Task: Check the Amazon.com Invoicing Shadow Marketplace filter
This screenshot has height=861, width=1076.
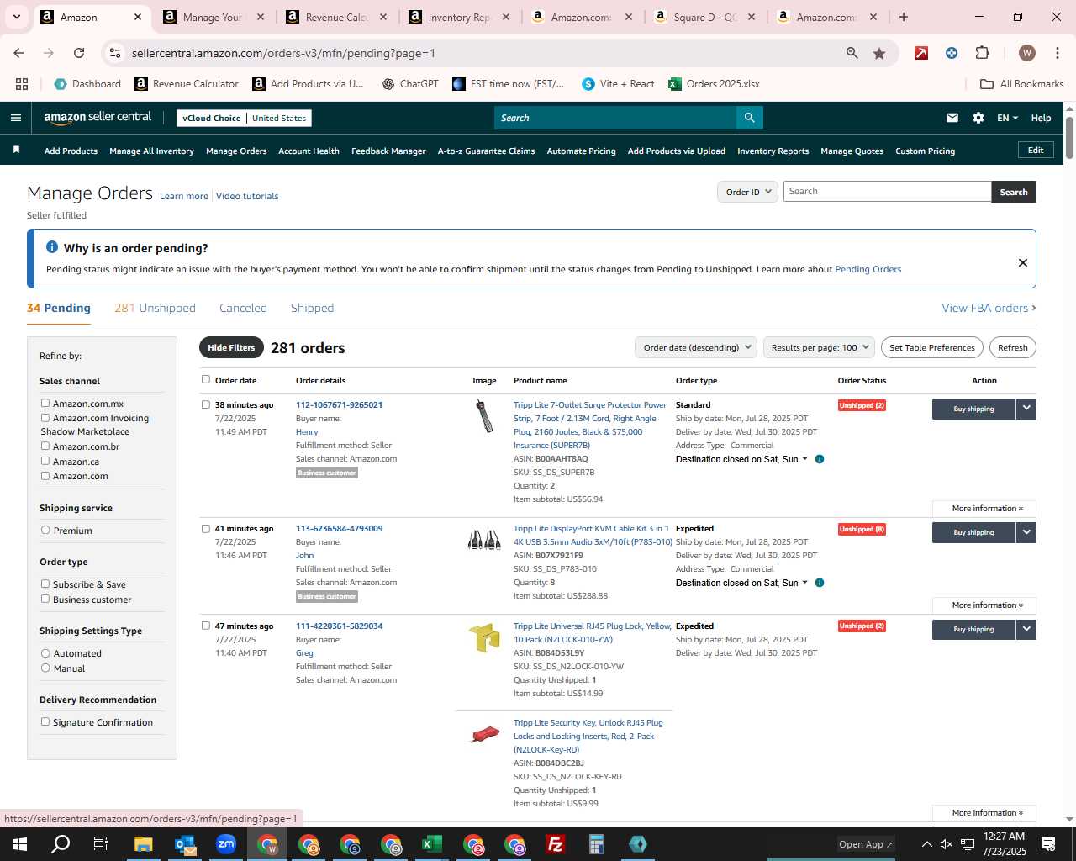Action: click(x=45, y=418)
